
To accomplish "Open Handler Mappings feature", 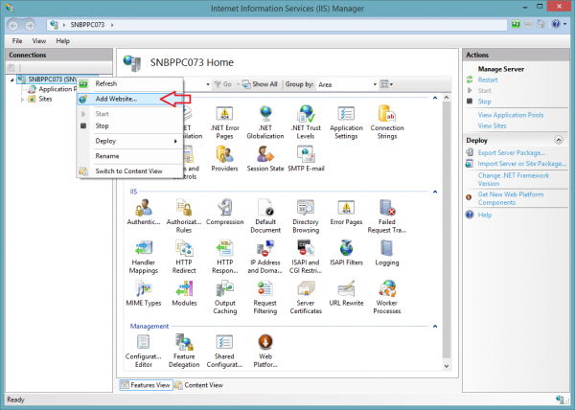I will coord(144,257).
